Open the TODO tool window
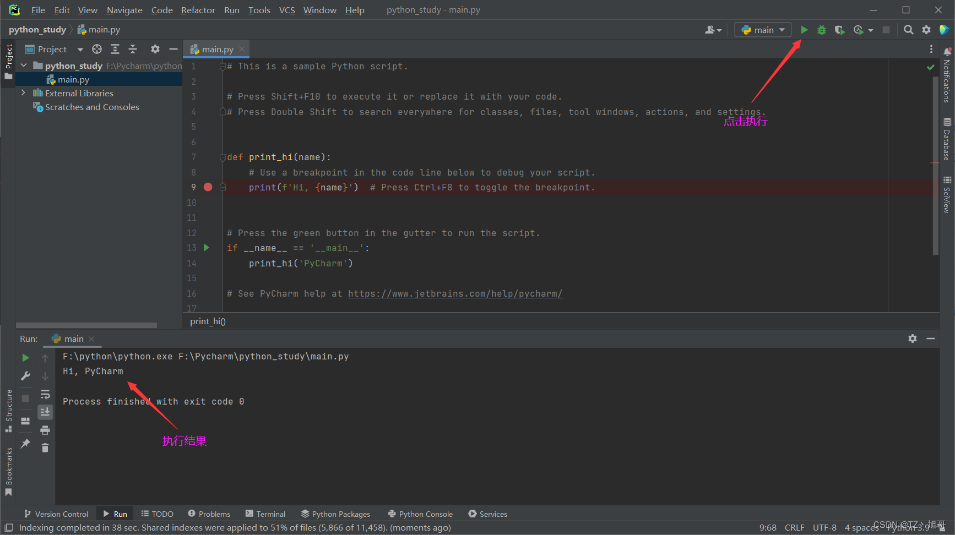Viewport: 955px width, 535px height. 157,514
